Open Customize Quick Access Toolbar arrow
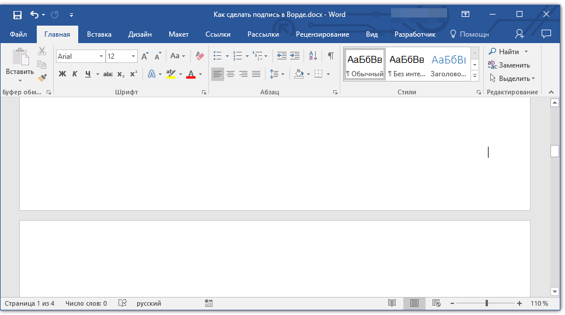 click(71, 15)
